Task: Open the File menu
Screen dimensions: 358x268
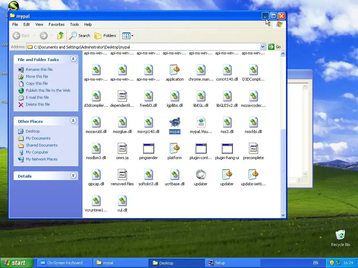Action: (15, 24)
